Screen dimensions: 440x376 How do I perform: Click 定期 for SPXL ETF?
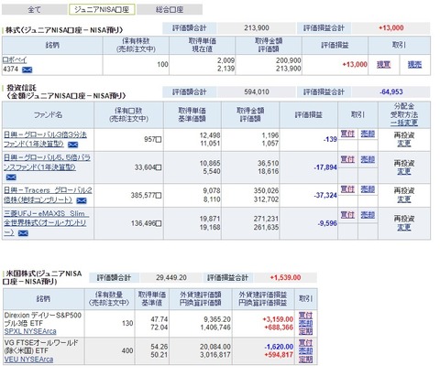[x=305, y=331]
